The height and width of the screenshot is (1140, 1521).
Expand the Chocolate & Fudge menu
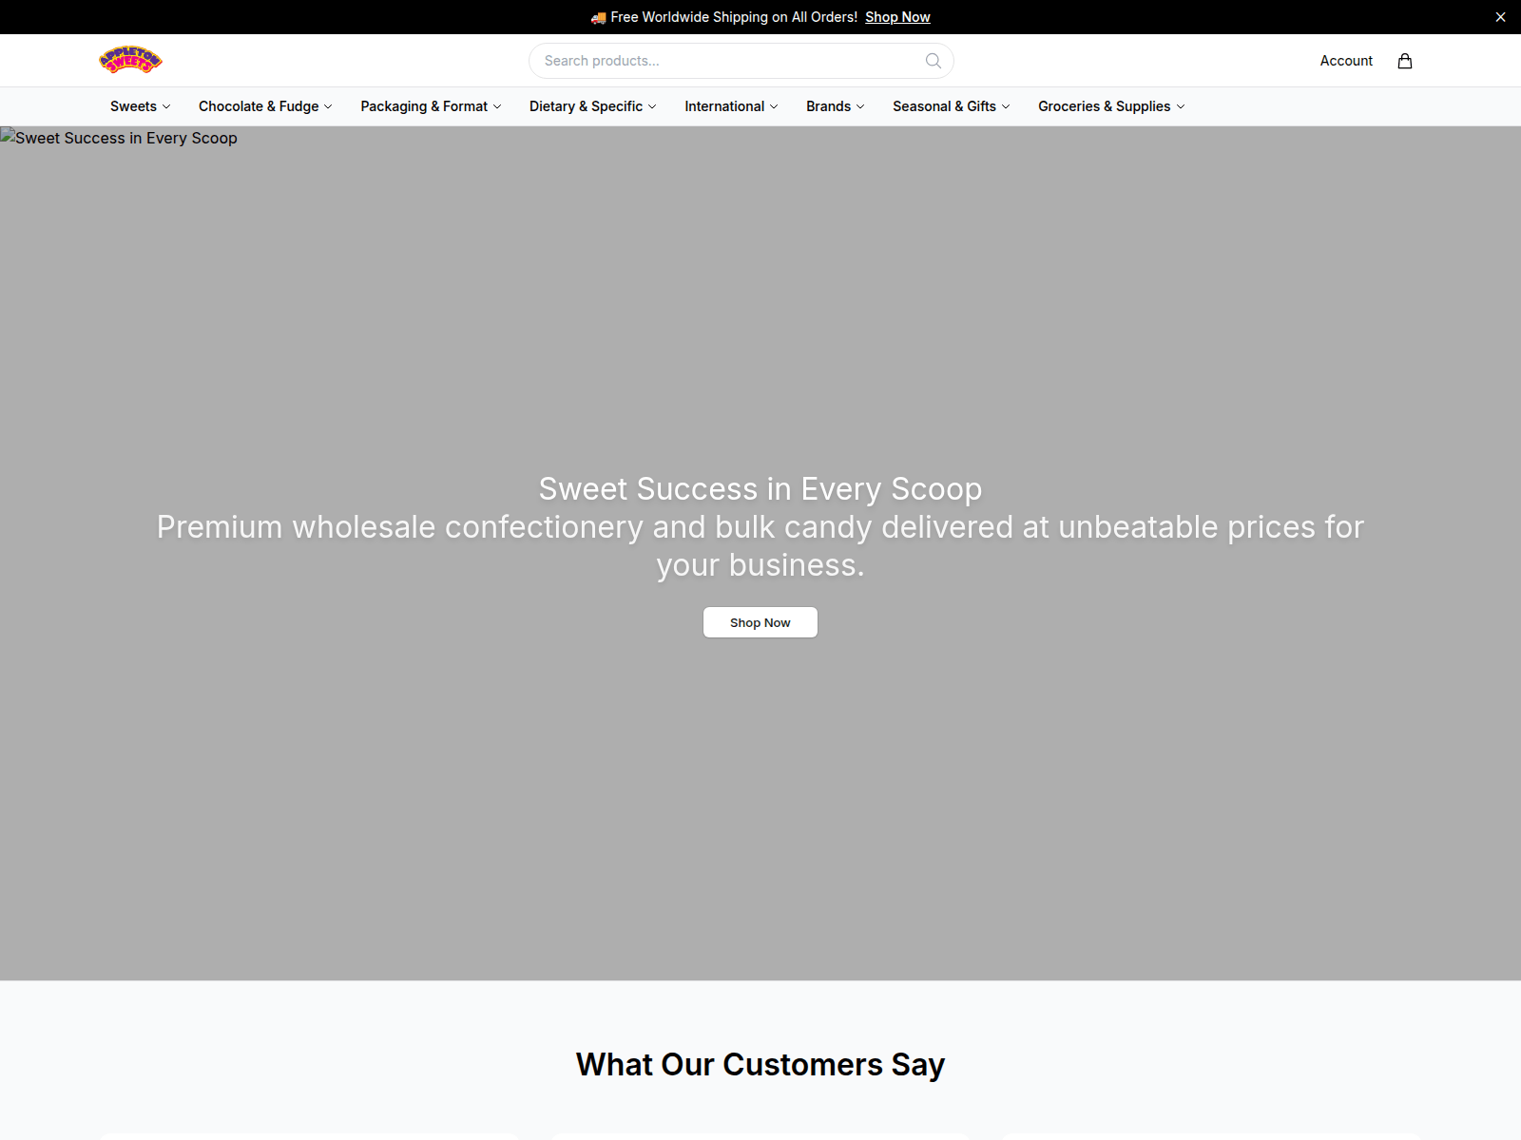pyautogui.click(x=265, y=106)
